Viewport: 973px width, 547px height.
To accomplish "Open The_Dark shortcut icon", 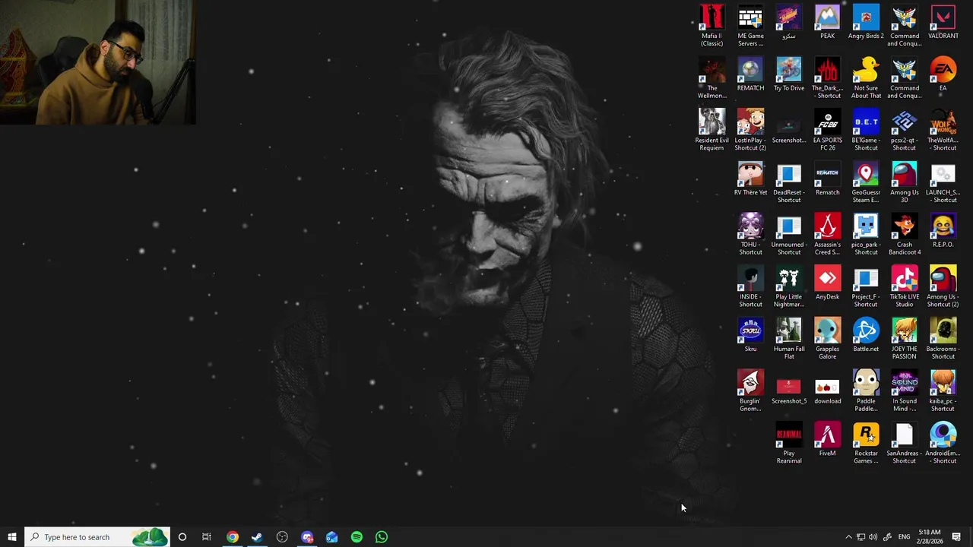I will click(827, 77).
